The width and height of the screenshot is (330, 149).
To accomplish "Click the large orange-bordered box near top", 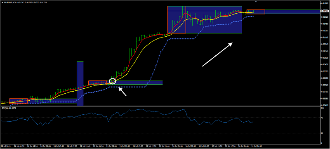I will (177, 19).
